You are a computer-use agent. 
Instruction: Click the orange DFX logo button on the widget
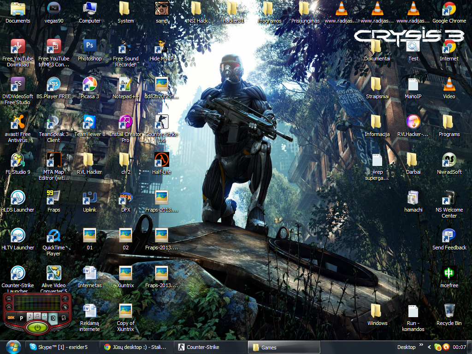[x=11, y=318]
